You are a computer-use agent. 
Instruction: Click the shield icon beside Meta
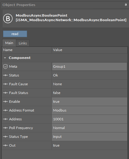5,67
